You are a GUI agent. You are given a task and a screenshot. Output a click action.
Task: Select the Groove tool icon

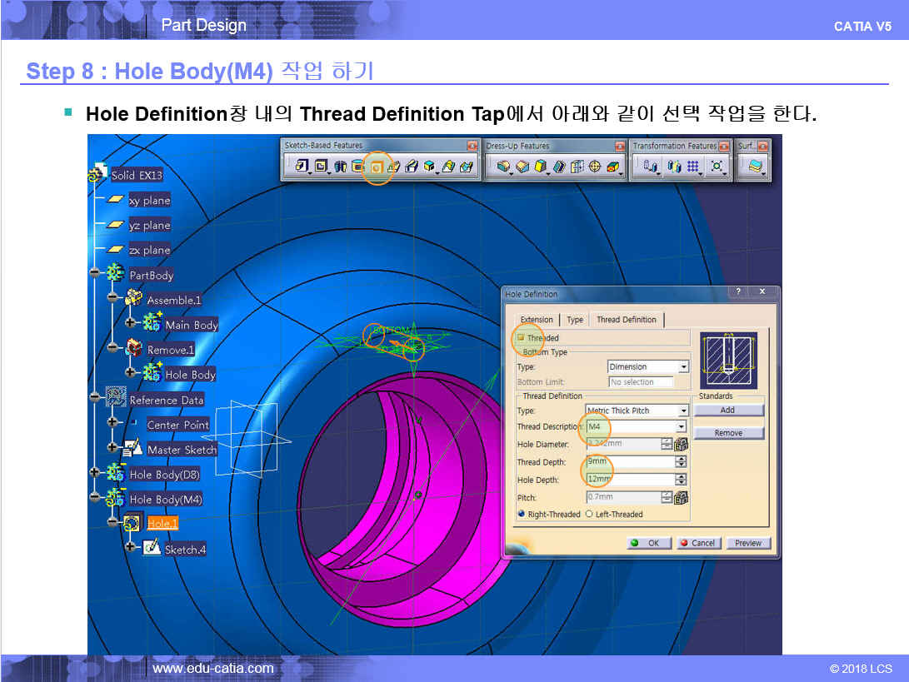(357, 167)
